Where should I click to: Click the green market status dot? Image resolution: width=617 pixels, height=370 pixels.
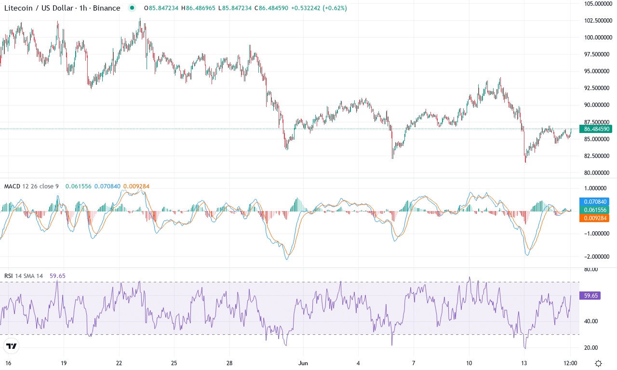click(x=132, y=8)
